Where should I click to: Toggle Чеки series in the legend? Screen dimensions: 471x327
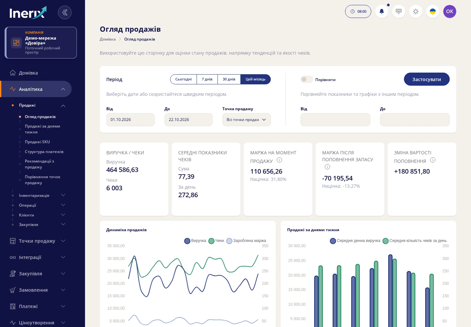pos(216,241)
